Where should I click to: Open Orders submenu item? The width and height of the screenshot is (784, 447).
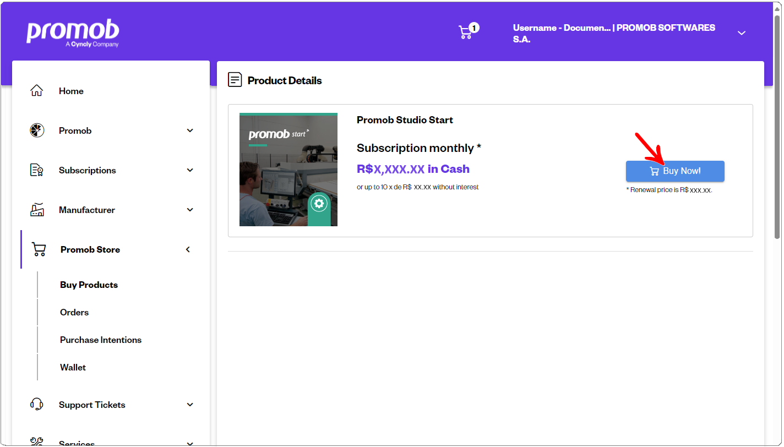(74, 312)
